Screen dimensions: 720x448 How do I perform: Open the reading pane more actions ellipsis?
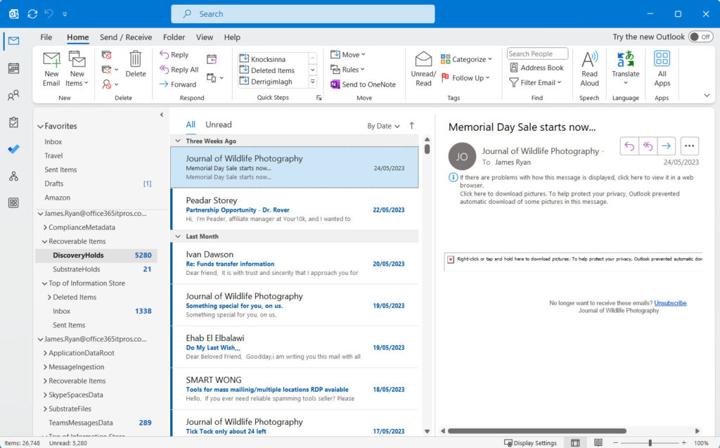coord(689,146)
